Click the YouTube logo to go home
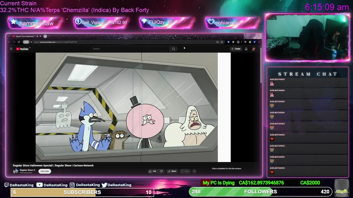This screenshot has height=198, width=353. 23,49
